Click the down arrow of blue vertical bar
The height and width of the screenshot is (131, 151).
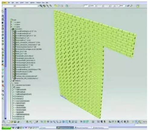pos(5,118)
